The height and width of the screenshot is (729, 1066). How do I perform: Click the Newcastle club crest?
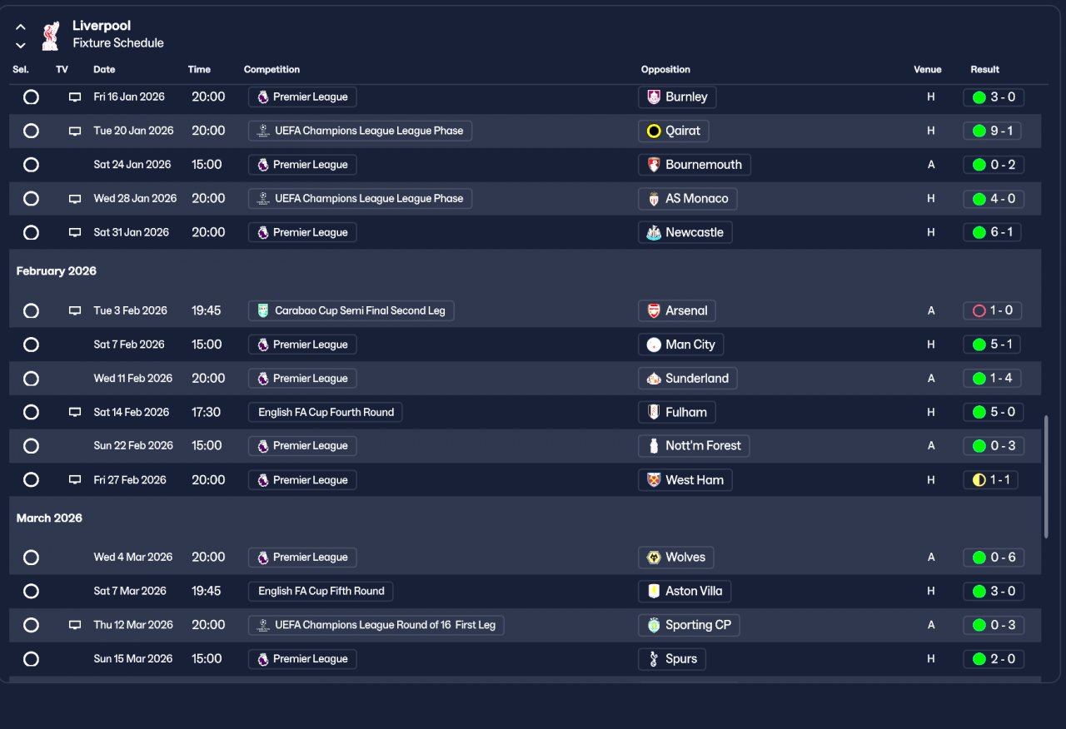coord(654,233)
